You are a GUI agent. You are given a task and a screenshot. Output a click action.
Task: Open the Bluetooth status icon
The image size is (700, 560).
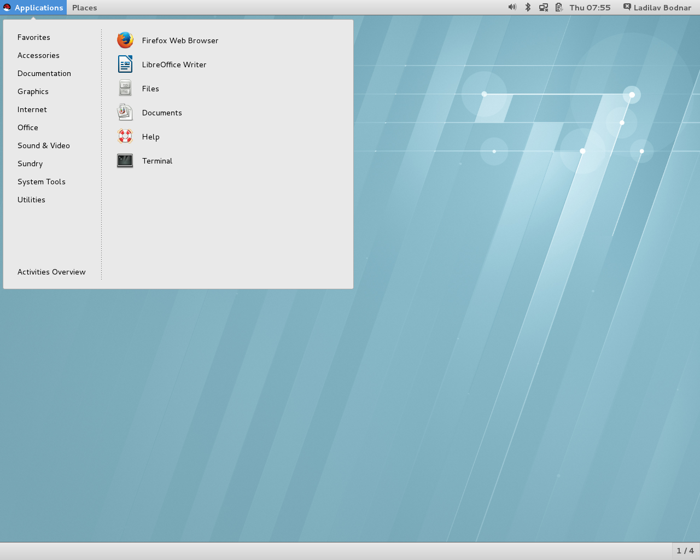pos(528,8)
